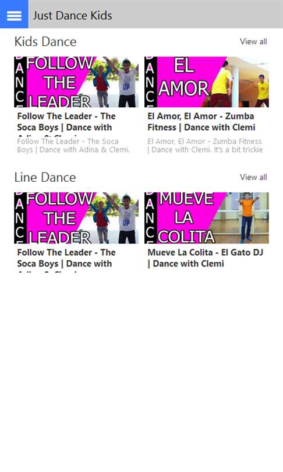Click the MUEVE LA COLITA pink banner text
The image size is (283, 472).
pyautogui.click(x=186, y=218)
